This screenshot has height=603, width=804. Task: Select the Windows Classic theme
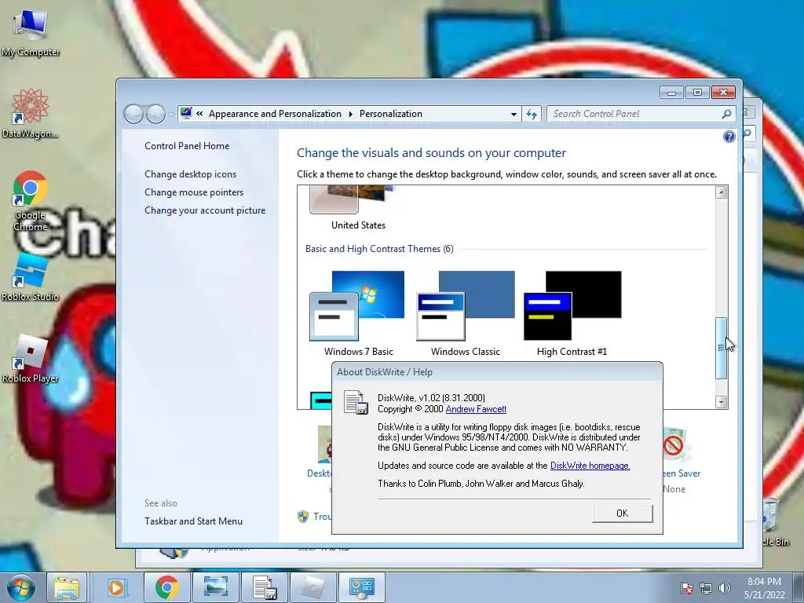(x=465, y=313)
